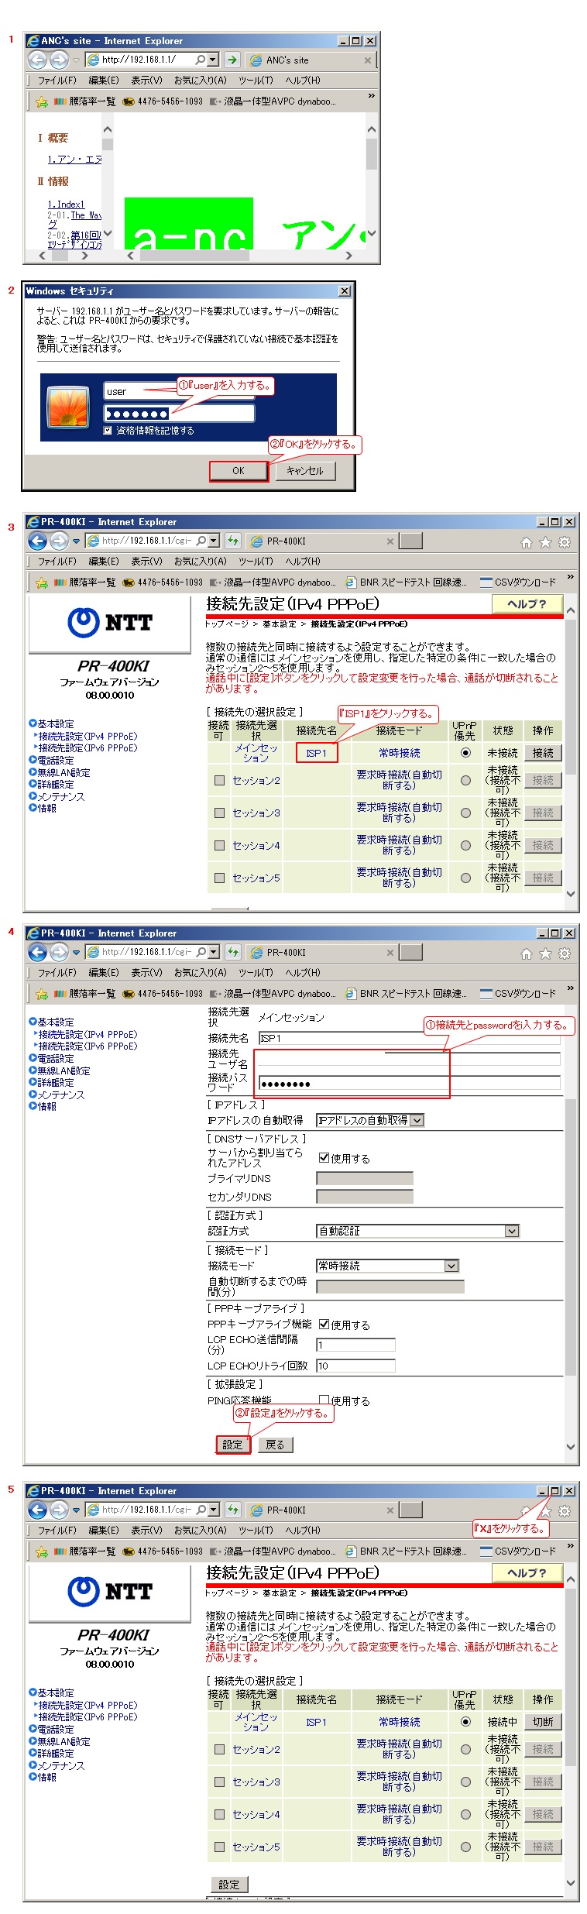Open the address bar dropdown arrow in the ANC's site window
Image resolution: width=587 pixels, height=1914 pixels.
[213, 60]
